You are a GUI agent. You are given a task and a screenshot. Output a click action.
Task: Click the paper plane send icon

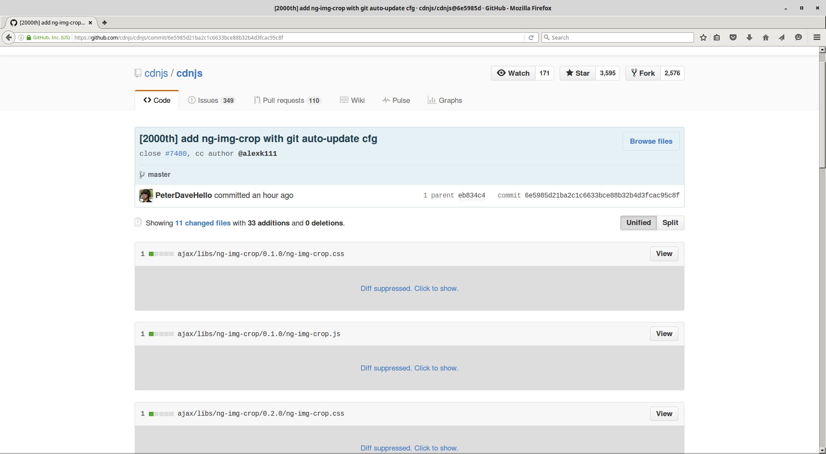(782, 37)
